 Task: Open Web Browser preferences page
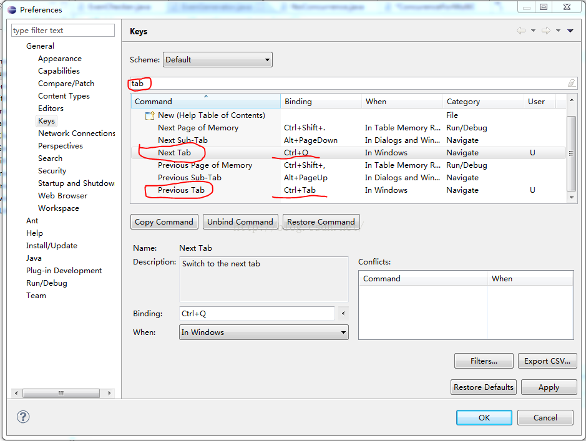point(63,196)
